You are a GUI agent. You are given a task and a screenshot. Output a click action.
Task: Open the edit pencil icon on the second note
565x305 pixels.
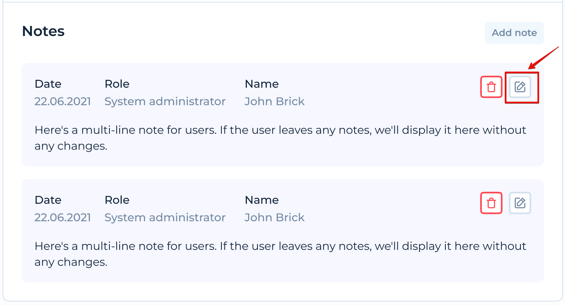(x=520, y=203)
